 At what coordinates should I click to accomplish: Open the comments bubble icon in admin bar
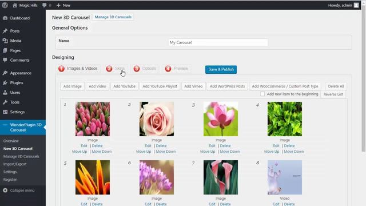[45, 5]
